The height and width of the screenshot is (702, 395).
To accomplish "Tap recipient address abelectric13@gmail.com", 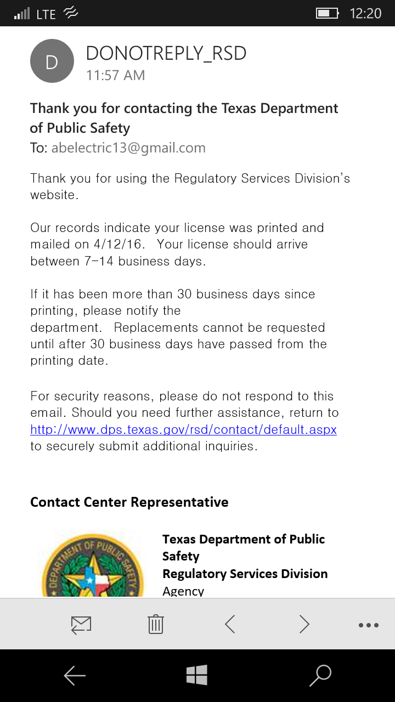I will 128,148.
